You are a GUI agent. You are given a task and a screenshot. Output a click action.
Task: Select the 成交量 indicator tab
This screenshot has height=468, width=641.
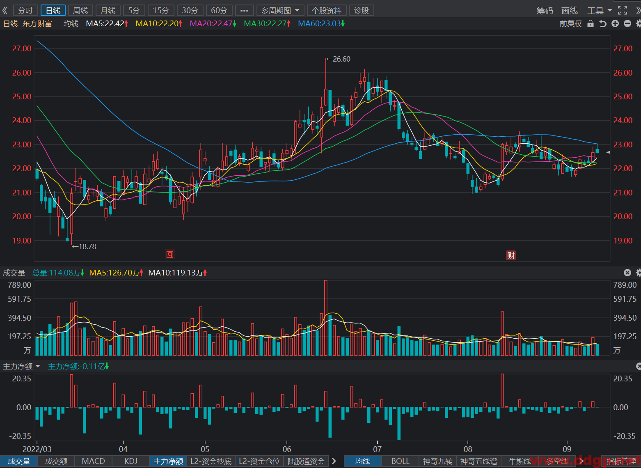point(19,461)
